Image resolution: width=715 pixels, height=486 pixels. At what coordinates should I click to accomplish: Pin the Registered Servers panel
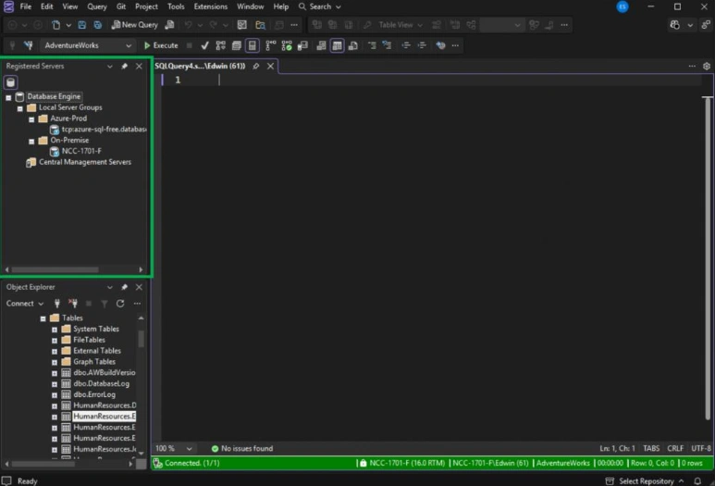click(124, 66)
